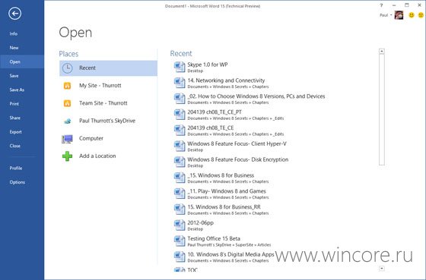Image resolution: width=426 pixels, height=280 pixels.
Task: Click the Word icon next to 204139 ch08_TE_CE
Action: (180, 130)
